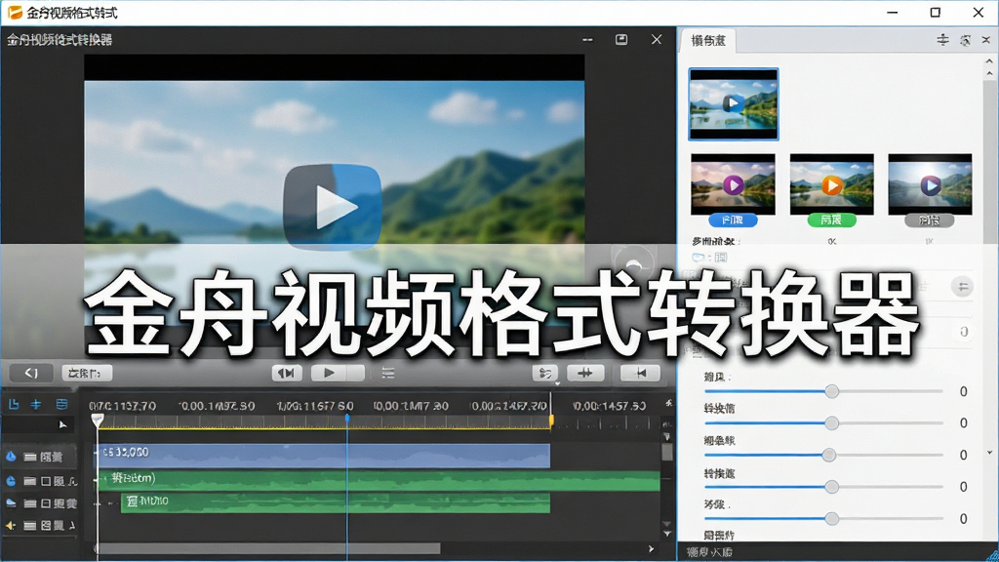Select the long upper green audio clip

coord(379,480)
